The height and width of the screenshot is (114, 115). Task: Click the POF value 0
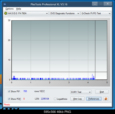[x=24, y=99]
